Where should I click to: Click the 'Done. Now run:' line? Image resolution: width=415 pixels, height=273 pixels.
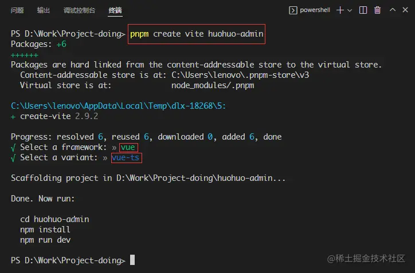43,199
